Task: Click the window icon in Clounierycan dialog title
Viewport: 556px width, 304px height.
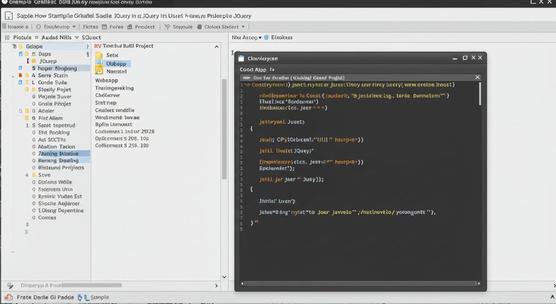Action: point(242,58)
